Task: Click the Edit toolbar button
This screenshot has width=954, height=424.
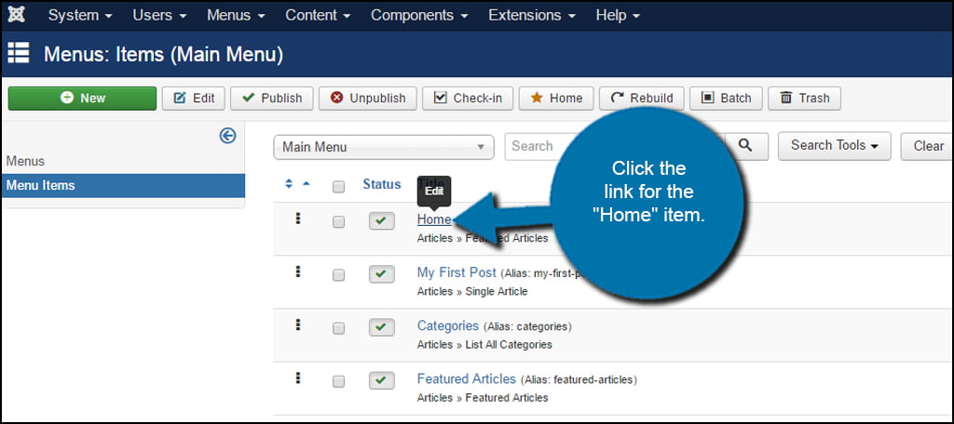Action: point(194,99)
